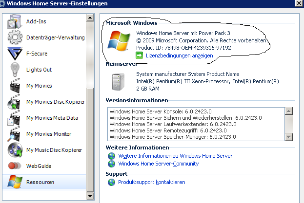Switch to WebGuide settings
Viewport: 304px width, 203px height.
[x=44, y=166]
